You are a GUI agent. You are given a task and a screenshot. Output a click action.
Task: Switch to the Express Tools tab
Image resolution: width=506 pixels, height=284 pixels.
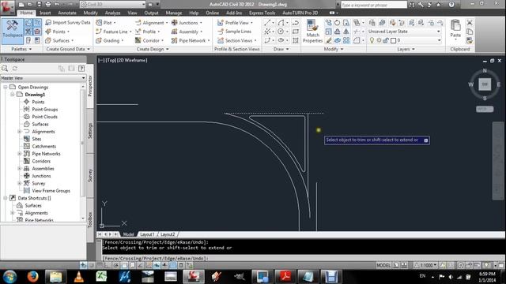point(262,13)
